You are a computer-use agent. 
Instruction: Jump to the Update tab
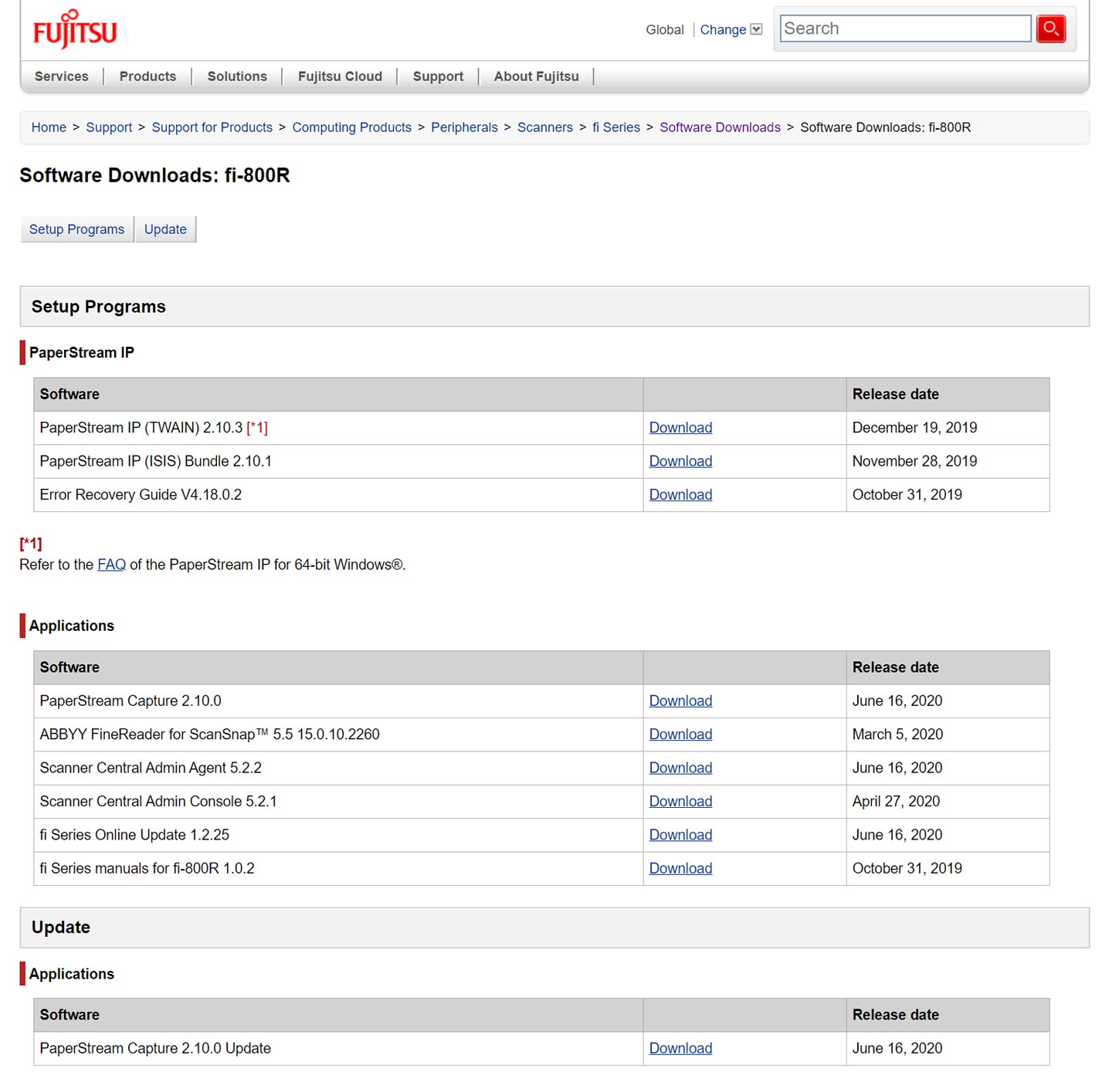pyautogui.click(x=165, y=229)
